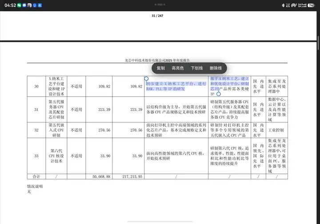320x224 pixels.
Task: Click the header 龙芯中科技术股份有限公司2025年年度报告
Action: point(157,60)
